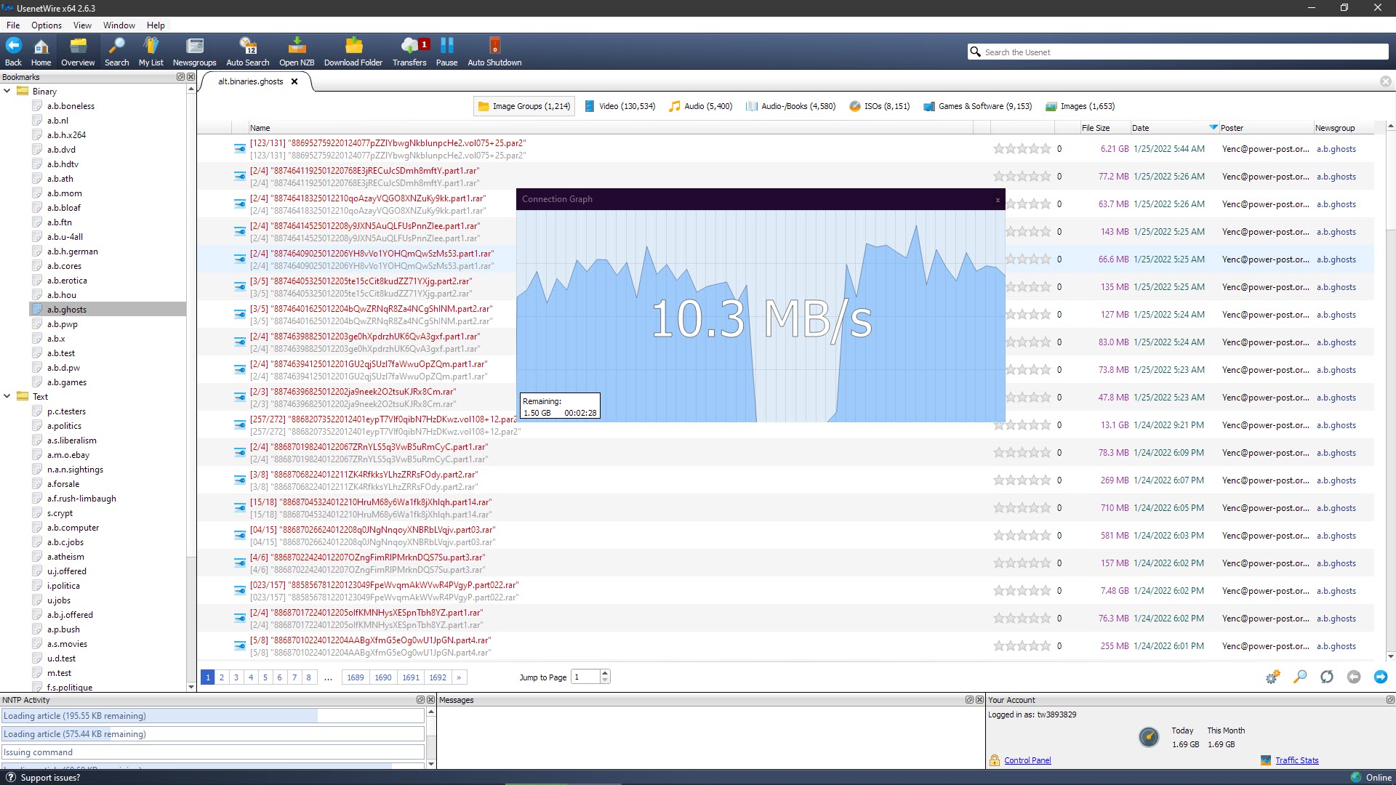This screenshot has width=1396, height=785.
Task: Collapse the Binary bookmarks tree
Action: [7, 91]
